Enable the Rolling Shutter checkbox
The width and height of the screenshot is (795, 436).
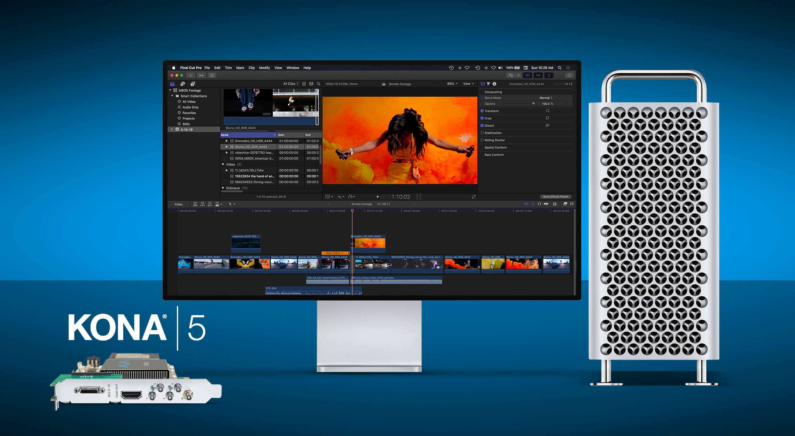point(482,140)
